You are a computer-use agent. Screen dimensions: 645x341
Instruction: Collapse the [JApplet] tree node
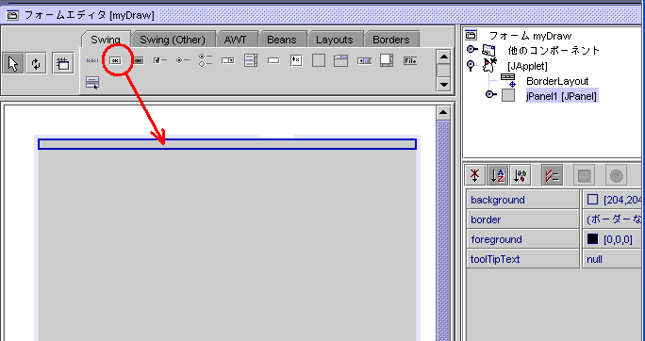pyautogui.click(x=471, y=66)
